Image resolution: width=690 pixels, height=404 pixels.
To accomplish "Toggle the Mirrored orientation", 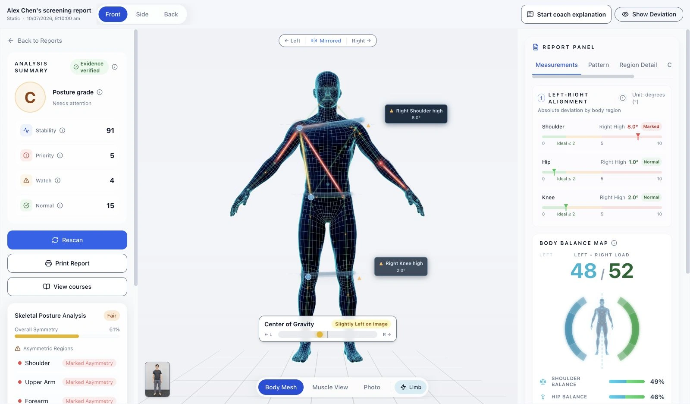I will [326, 41].
